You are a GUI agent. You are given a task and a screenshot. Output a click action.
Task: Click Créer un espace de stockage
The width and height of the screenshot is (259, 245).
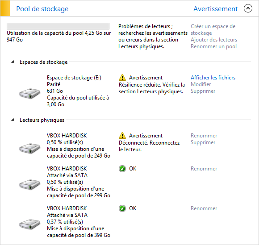(213, 29)
